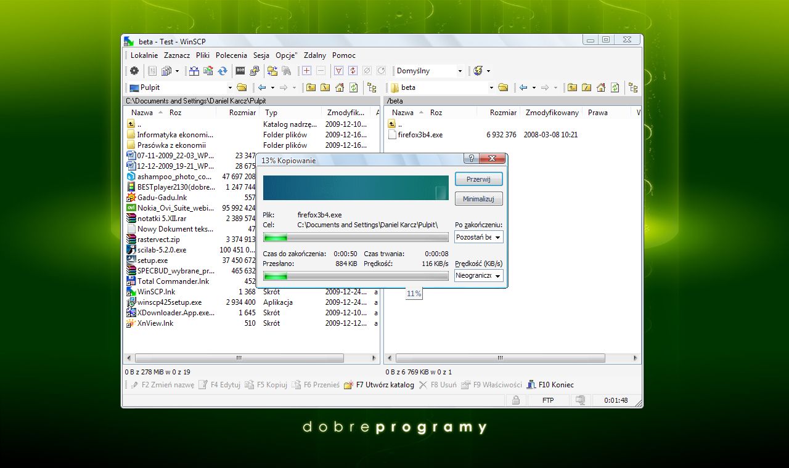Open the Polecenia menu

[231, 55]
